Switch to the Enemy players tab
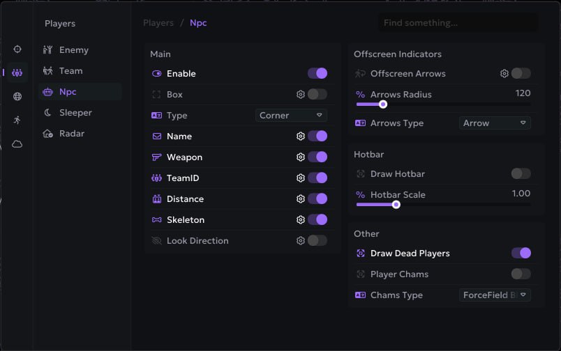The height and width of the screenshot is (351, 561). [x=73, y=50]
